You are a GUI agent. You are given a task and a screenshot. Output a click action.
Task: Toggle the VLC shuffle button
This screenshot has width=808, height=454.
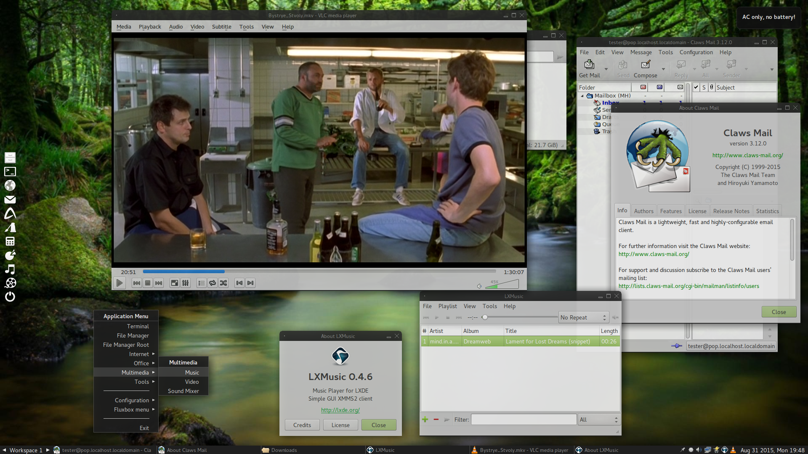click(x=223, y=283)
